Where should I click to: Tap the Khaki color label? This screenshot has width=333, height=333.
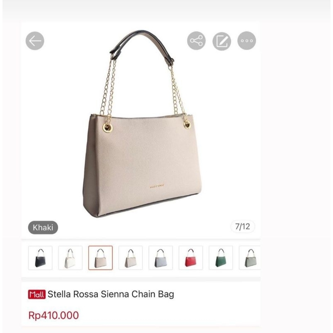pos(43,227)
